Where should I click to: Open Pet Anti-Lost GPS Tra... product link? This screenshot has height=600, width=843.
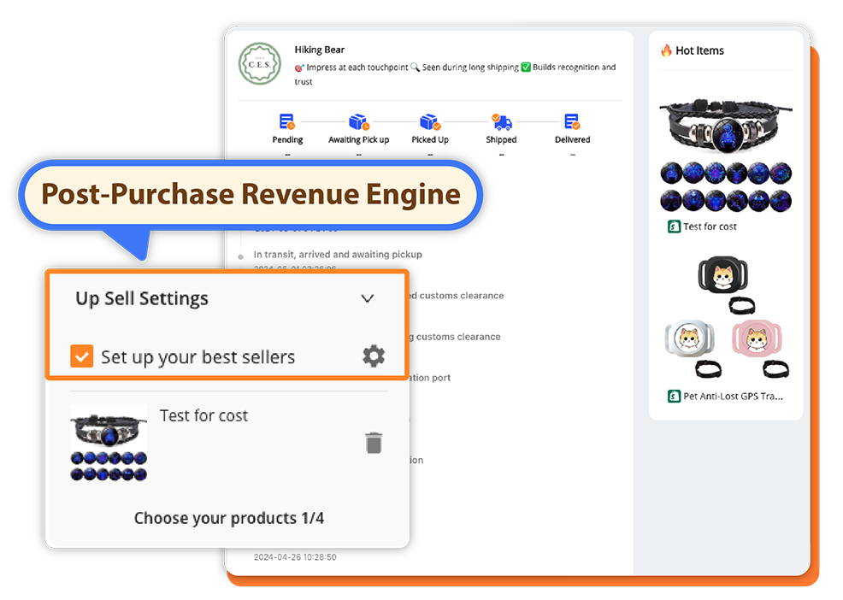[x=733, y=396]
